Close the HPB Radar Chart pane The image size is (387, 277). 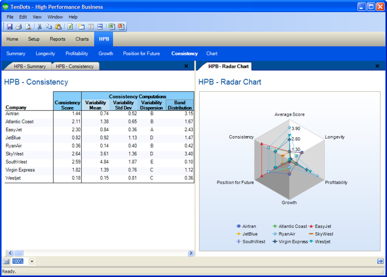tap(377, 66)
